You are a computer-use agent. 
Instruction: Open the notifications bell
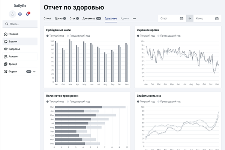[27, 14]
